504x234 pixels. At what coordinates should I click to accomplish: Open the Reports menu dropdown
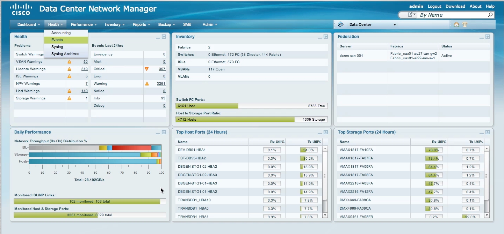(x=141, y=24)
